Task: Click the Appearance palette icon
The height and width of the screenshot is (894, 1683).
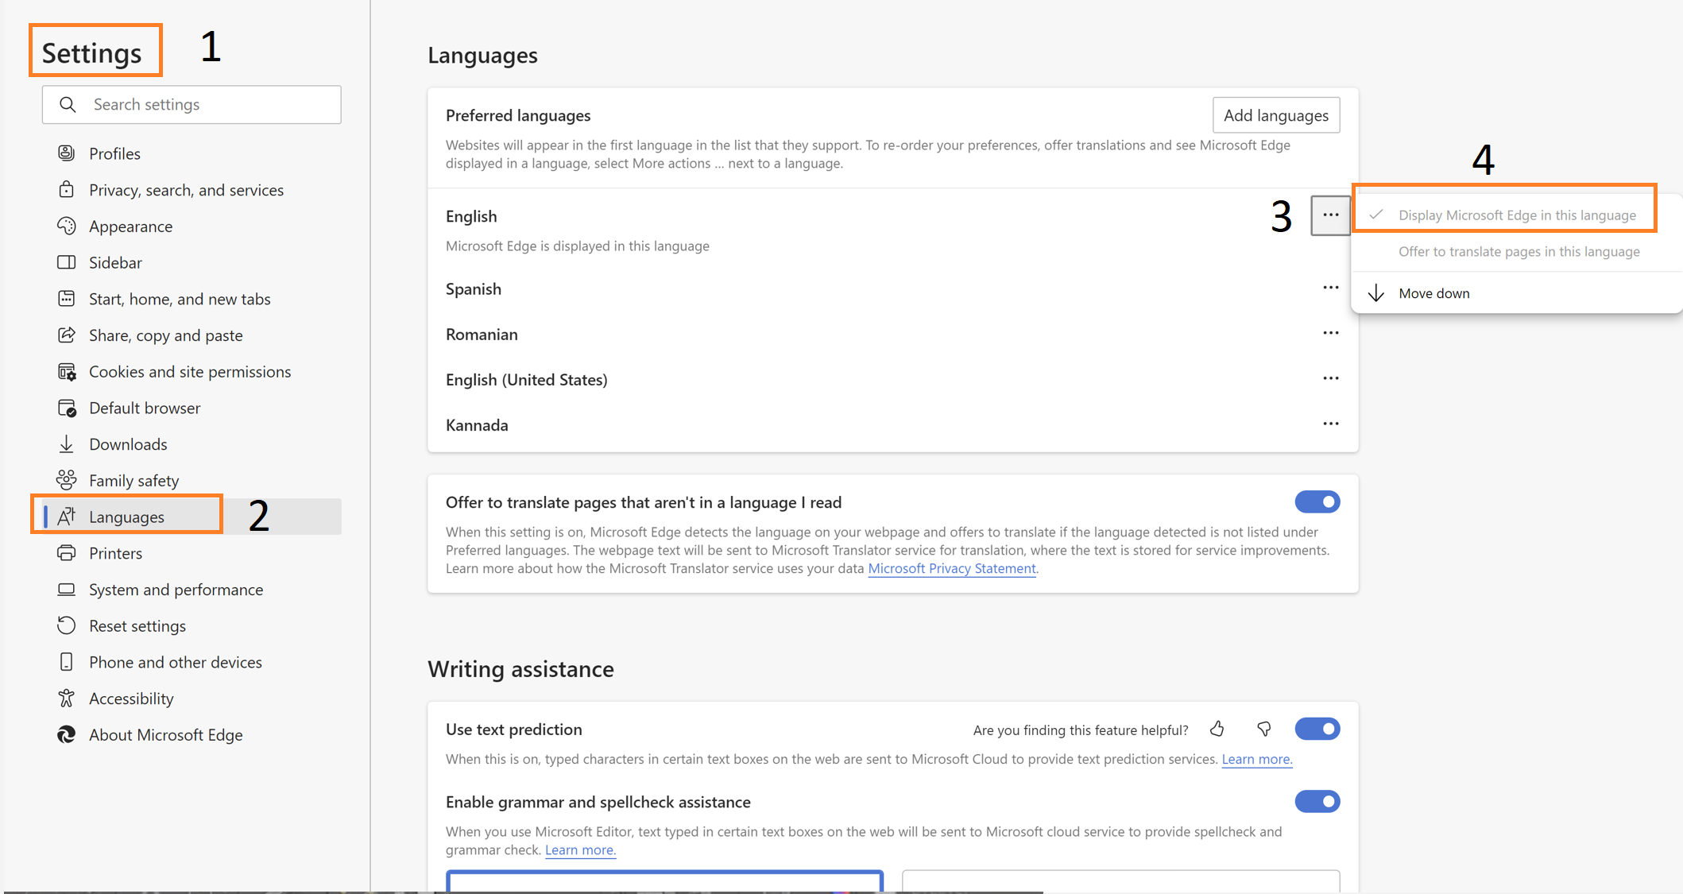Action: pyautogui.click(x=67, y=226)
